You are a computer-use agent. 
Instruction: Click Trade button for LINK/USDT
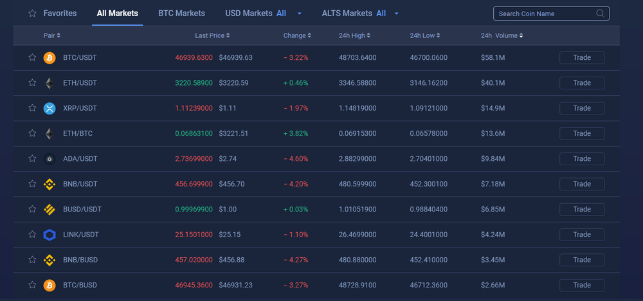[582, 235]
